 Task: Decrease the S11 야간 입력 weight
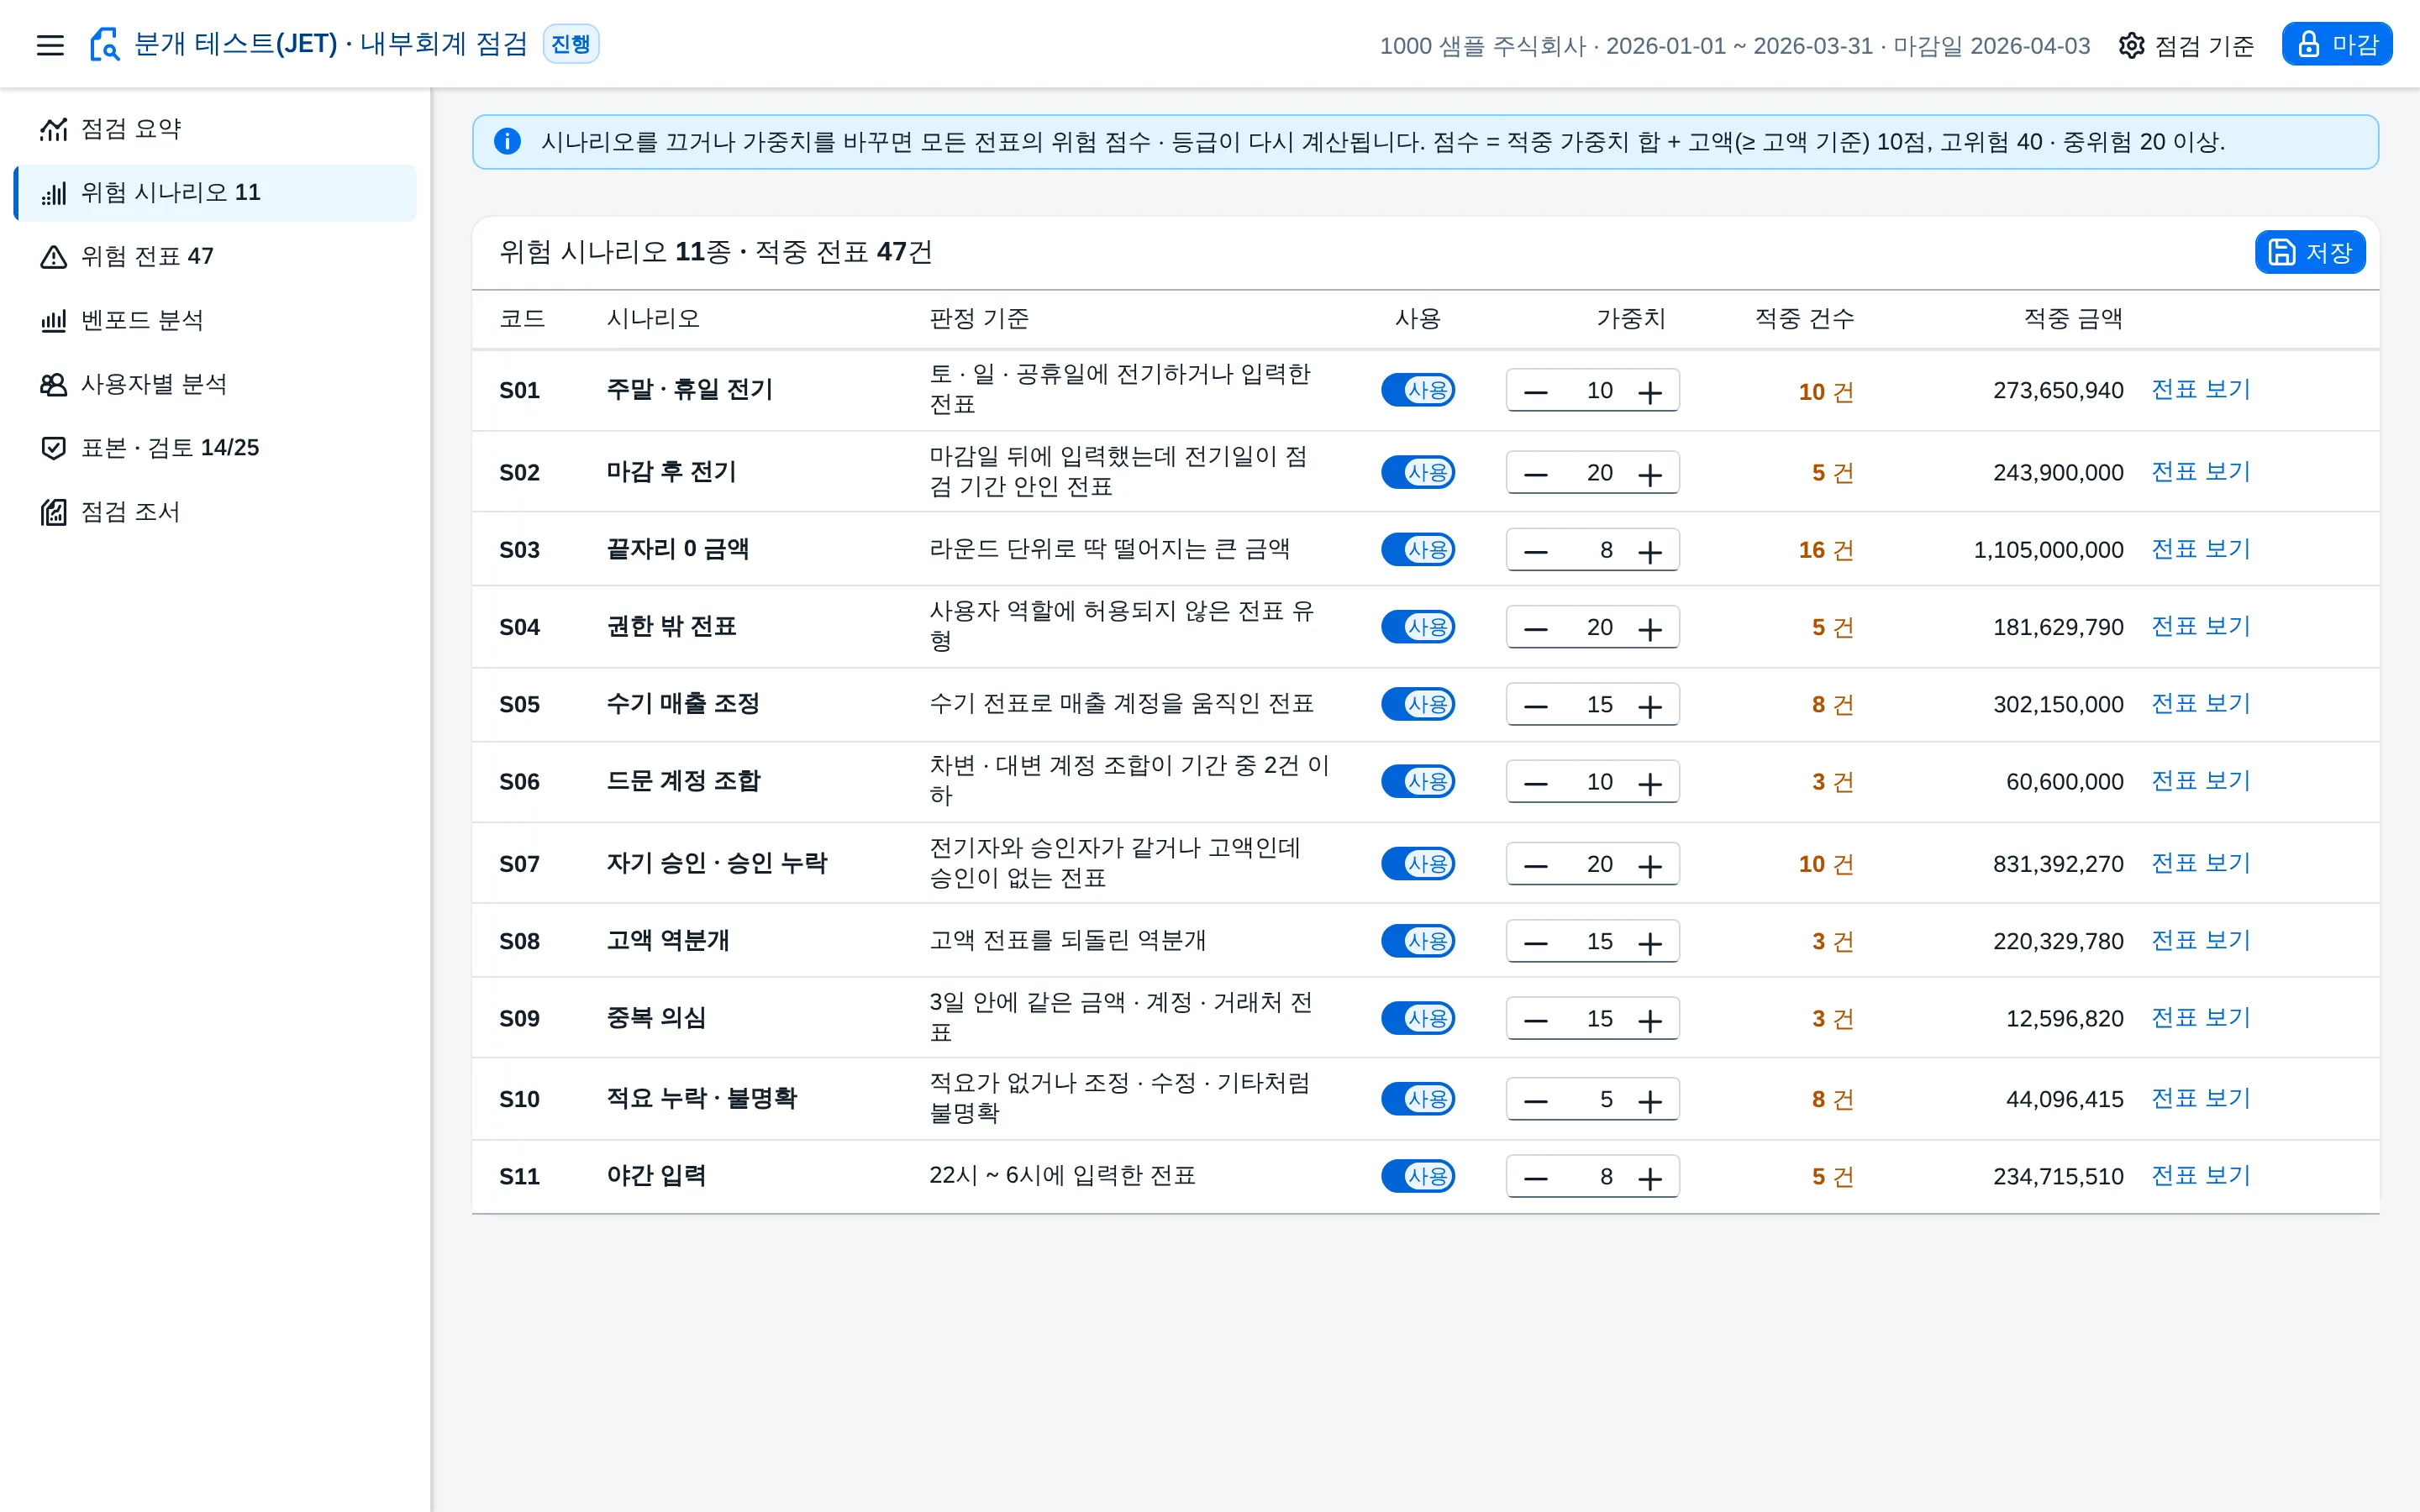coord(1535,1177)
